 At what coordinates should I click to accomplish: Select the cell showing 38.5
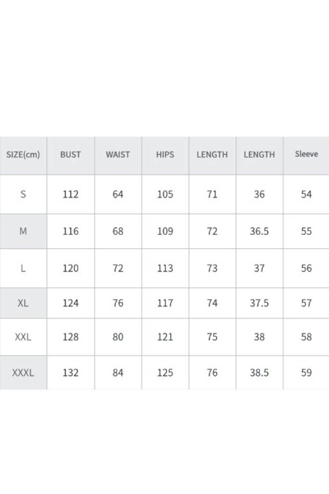(x=259, y=373)
